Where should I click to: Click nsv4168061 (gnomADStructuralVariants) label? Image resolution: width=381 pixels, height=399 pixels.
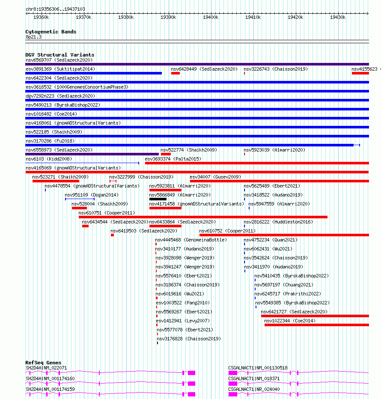pyautogui.click(x=73, y=123)
